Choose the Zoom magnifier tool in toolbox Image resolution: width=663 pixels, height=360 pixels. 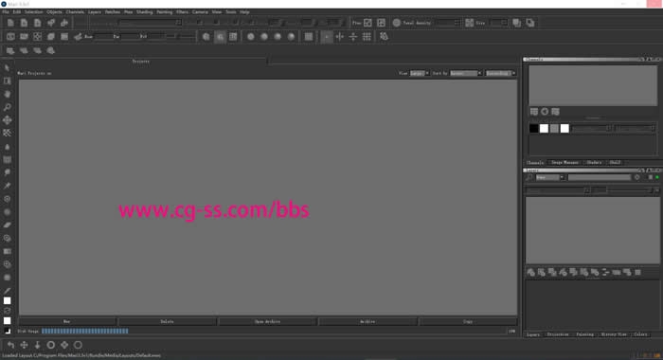[8, 107]
